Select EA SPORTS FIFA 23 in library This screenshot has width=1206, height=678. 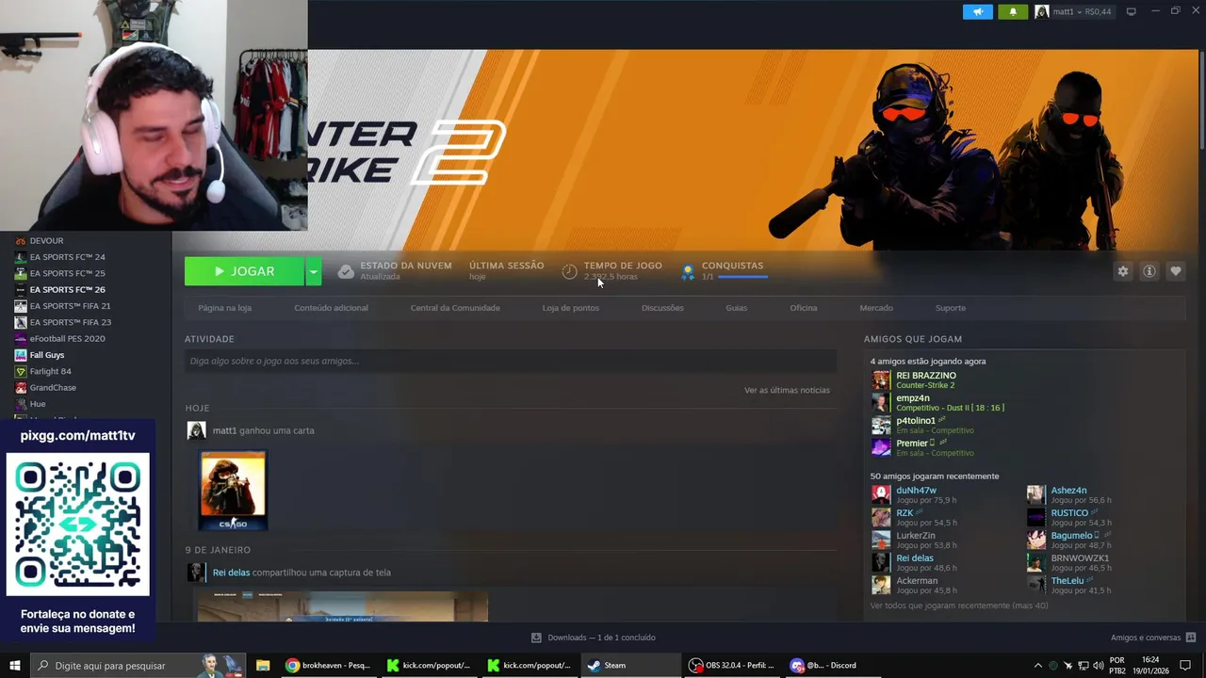point(70,322)
